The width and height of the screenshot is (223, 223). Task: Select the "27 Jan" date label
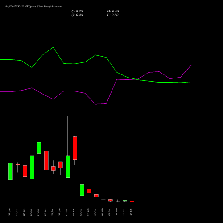[x=38, y=212]
